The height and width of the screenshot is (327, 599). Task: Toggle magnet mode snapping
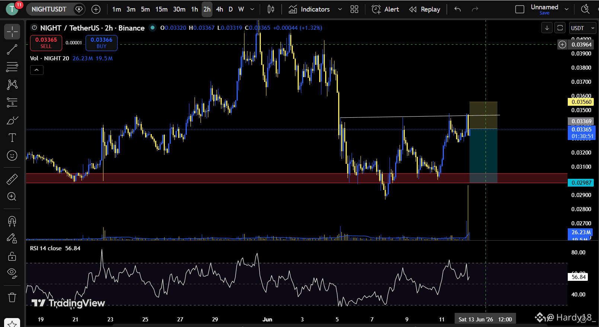[12, 221]
